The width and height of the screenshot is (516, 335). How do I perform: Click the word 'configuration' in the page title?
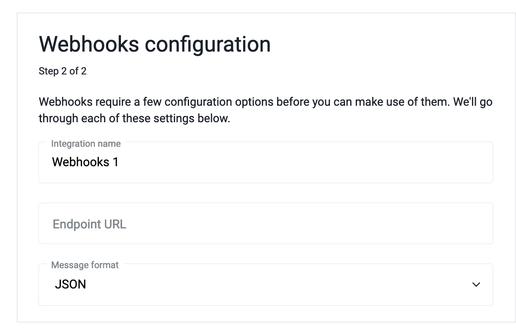(x=208, y=44)
